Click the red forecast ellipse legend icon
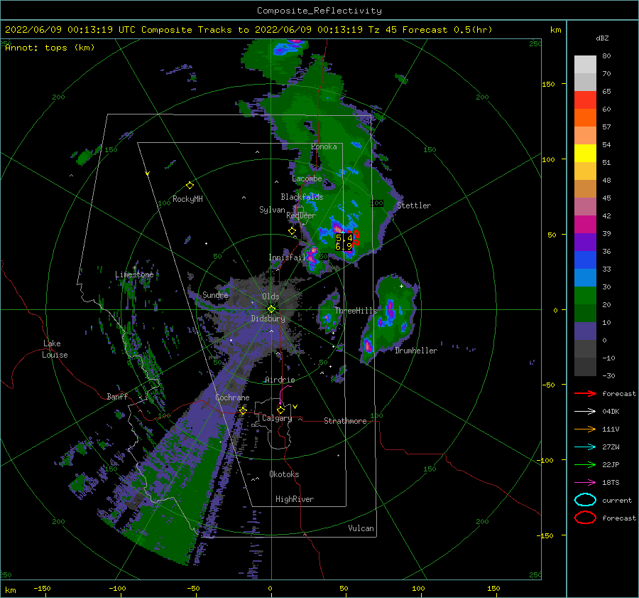Viewport: 639px width, 598px height. point(585,518)
